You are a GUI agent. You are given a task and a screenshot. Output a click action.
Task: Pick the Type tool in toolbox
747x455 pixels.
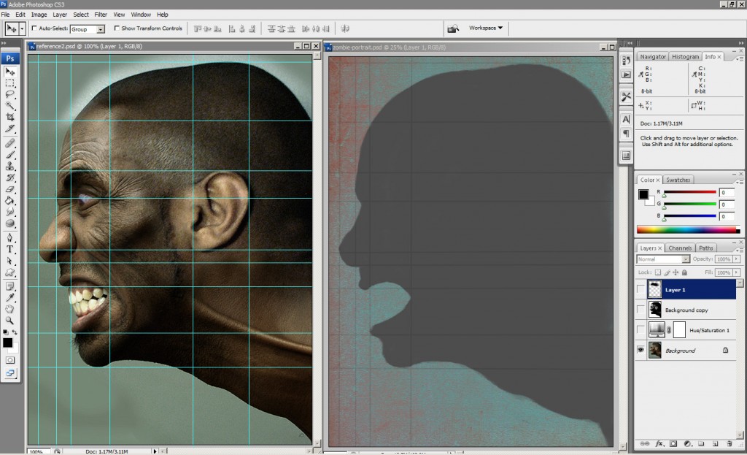coord(10,249)
